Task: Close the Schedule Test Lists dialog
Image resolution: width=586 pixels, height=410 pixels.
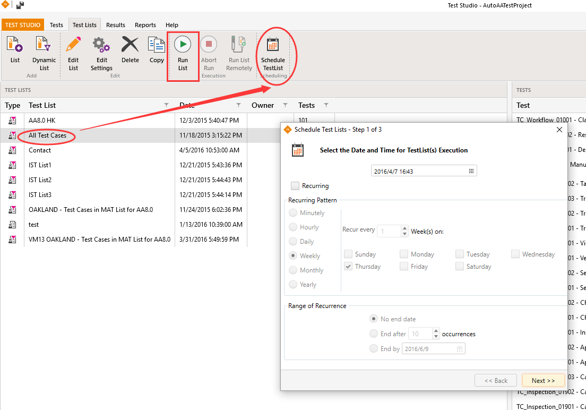Action: (559, 130)
